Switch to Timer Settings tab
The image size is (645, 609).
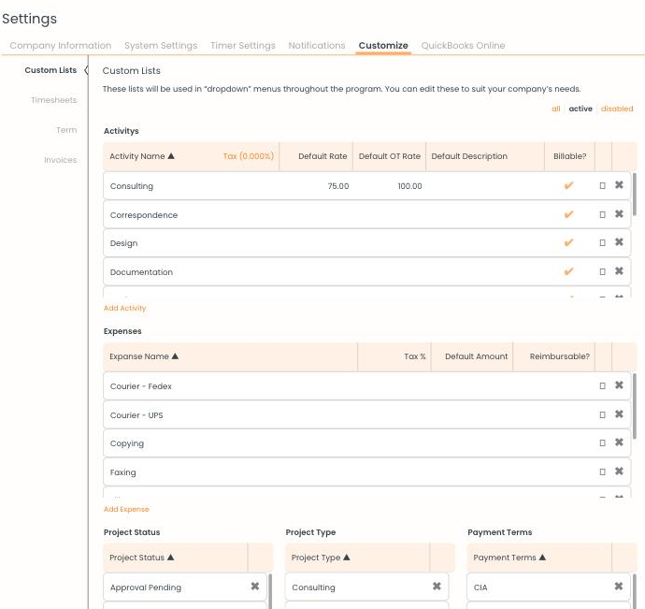(243, 45)
